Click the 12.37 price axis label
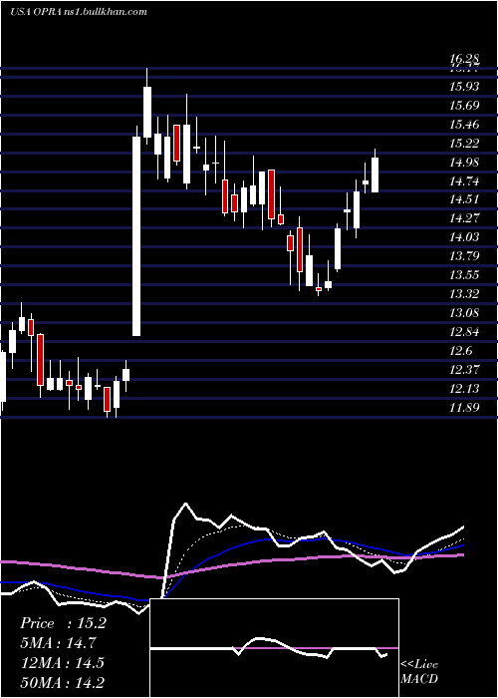Image resolution: width=498 pixels, height=698 pixels. click(x=465, y=369)
